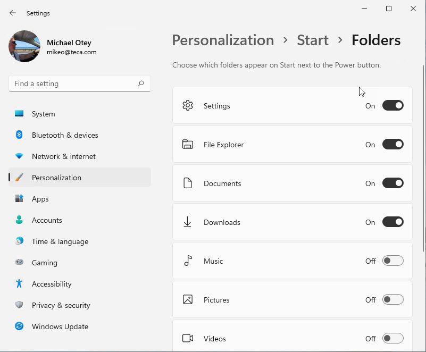426x352 pixels.
Task: Turn off the File Explorer toggle
Action: coord(393,144)
